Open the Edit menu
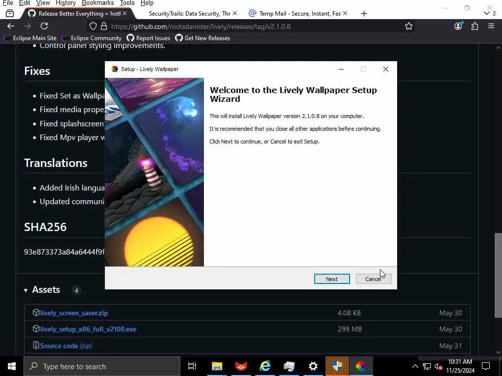This screenshot has height=376, width=502. click(25, 3)
